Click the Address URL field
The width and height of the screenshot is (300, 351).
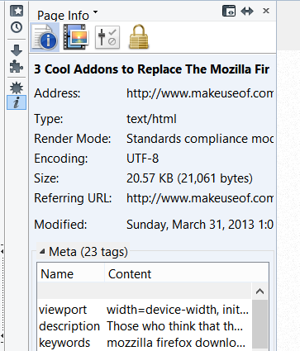tap(200, 93)
